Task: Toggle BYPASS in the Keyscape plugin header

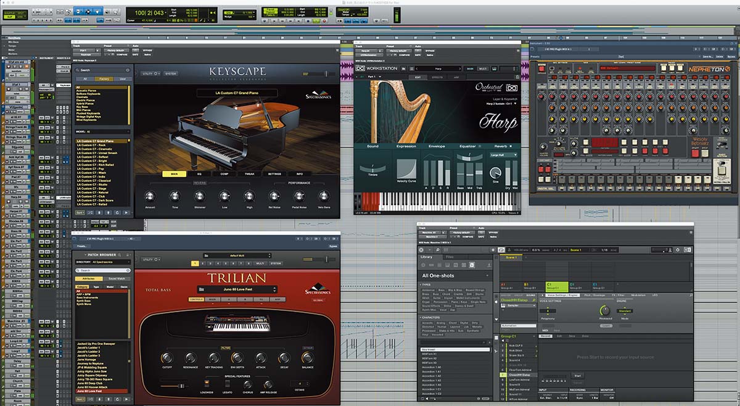Action: 147,50
